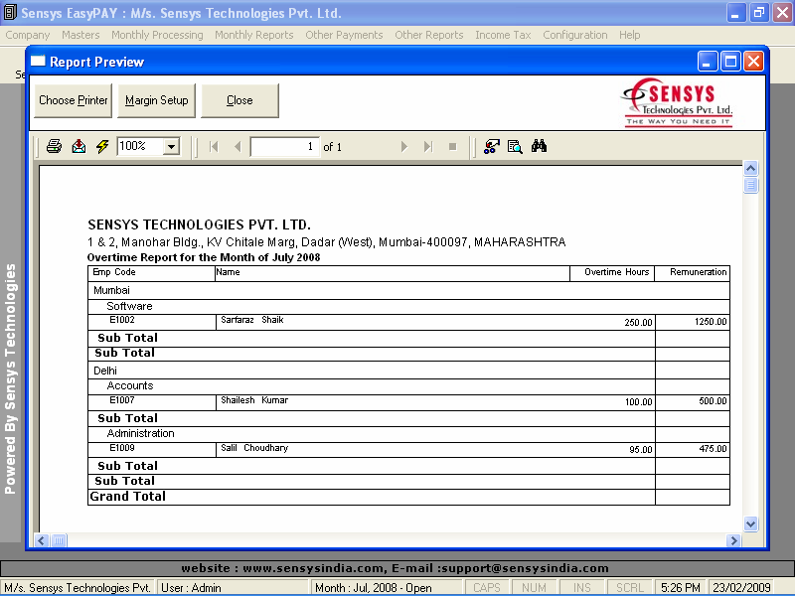Image resolution: width=795 pixels, height=596 pixels.
Task: Close the Report Preview window with X
Action: (x=754, y=62)
